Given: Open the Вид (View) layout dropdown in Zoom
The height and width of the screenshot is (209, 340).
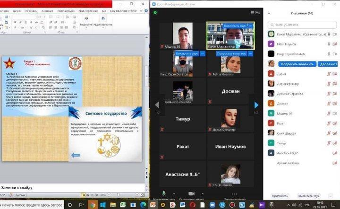Looking at the screenshot, I should (255, 12).
